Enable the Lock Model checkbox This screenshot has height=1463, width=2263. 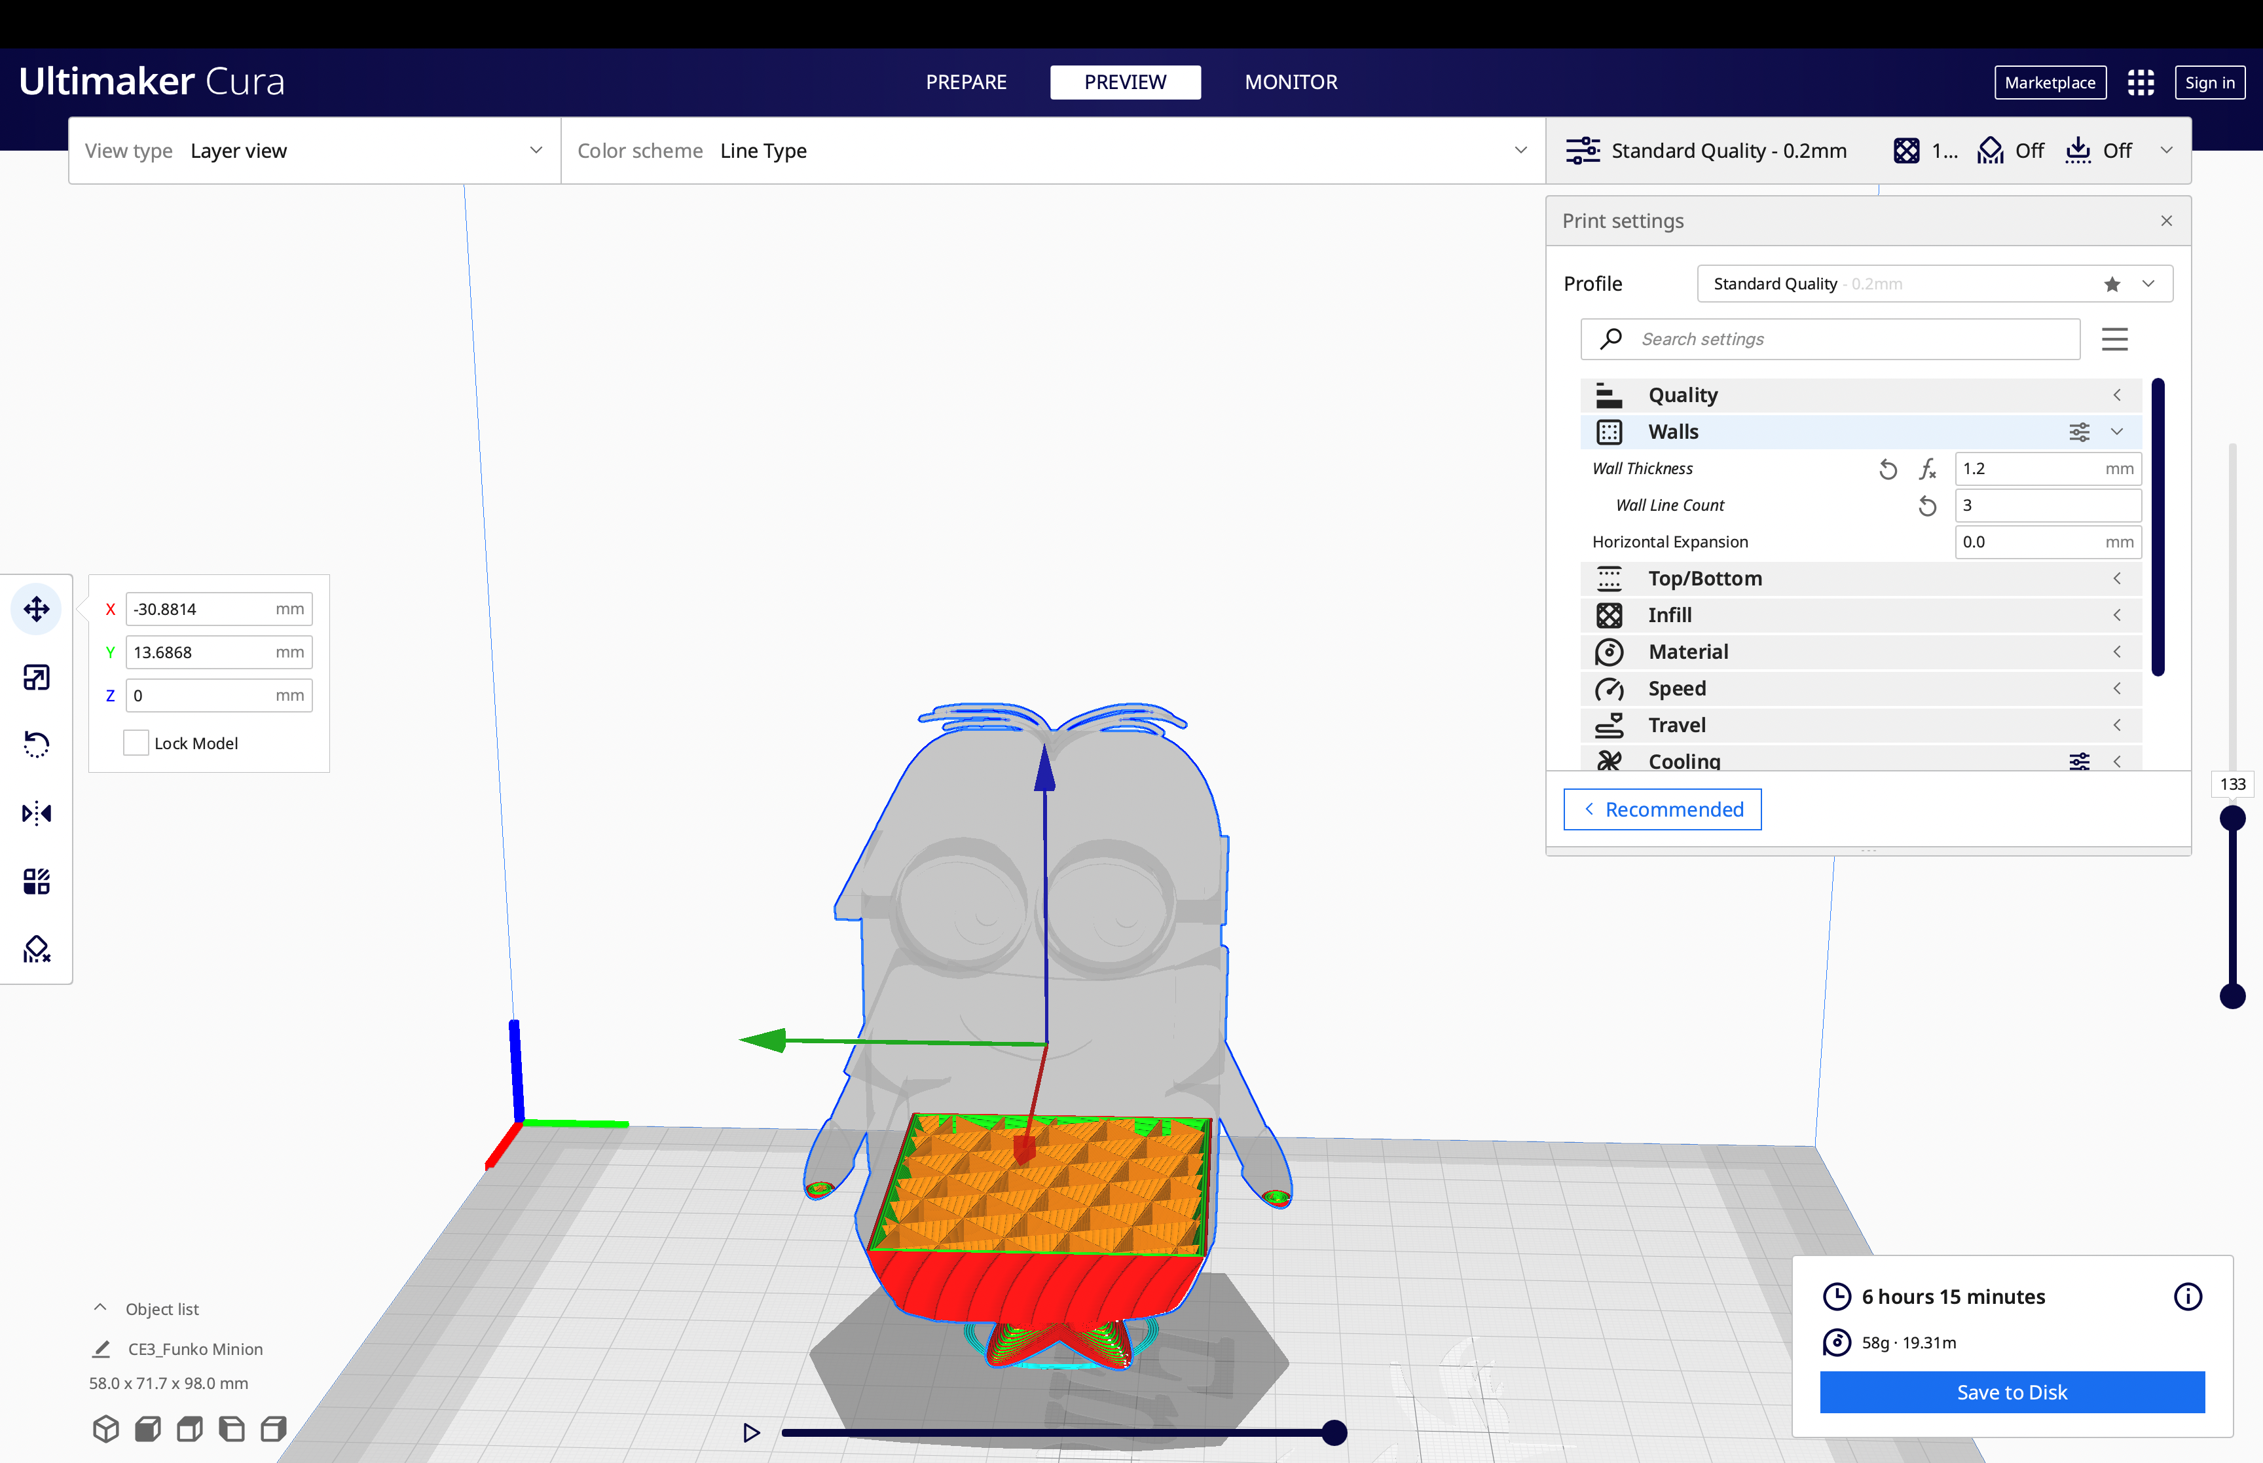[136, 743]
